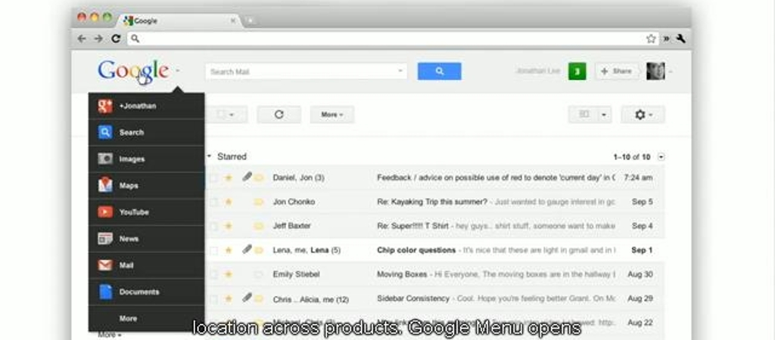
Task: Open the pane view dropdown arrow
Action: click(x=605, y=115)
